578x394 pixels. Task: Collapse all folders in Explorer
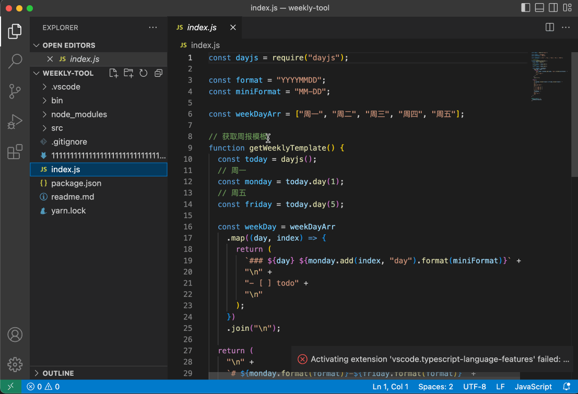[x=159, y=73]
